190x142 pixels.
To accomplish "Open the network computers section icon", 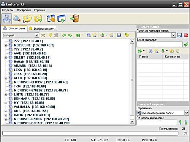I will pos(6,19).
